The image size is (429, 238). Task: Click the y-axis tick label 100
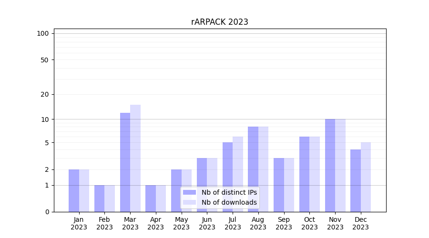[43, 33]
